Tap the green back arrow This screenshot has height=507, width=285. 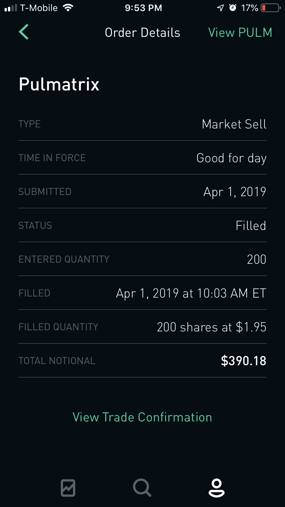[24, 32]
